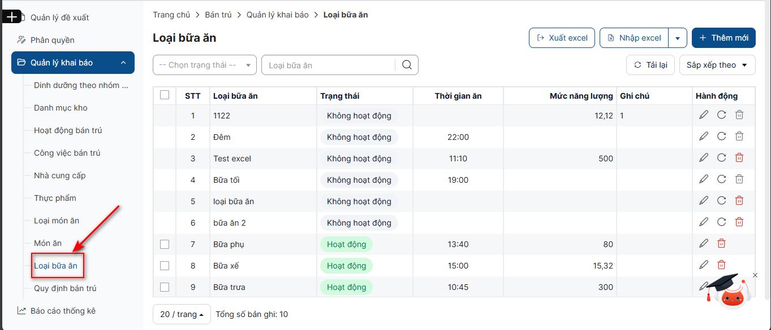771x330 pixels.
Task: Click the search magnifier icon
Action: click(407, 65)
